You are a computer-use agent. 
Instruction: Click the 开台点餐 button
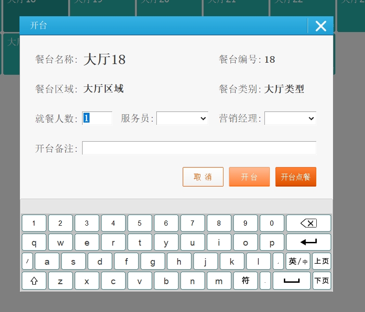(x=295, y=177)
